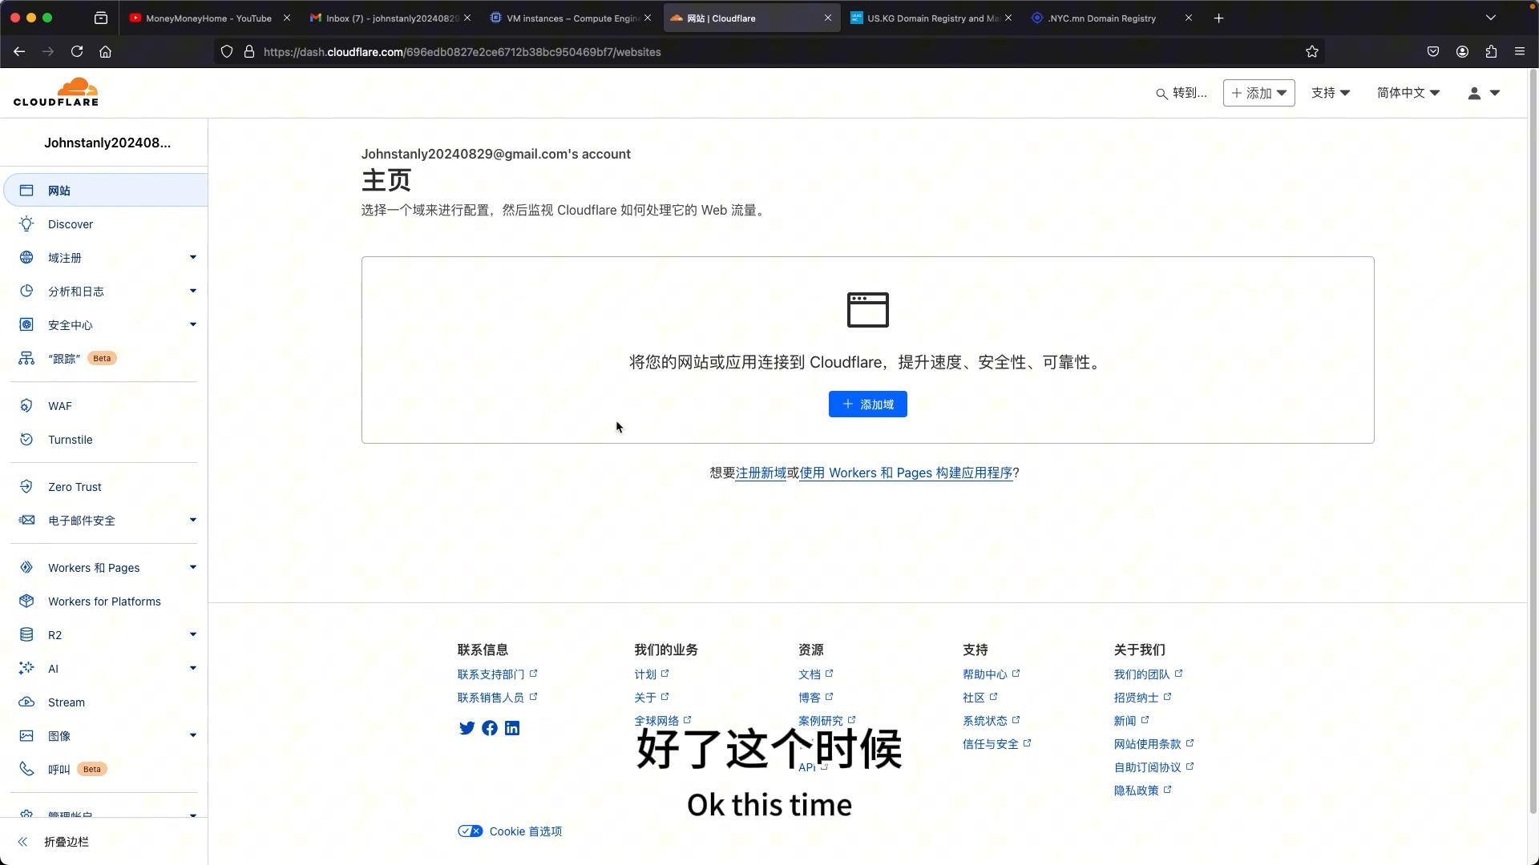Click the 呼叫 phone icon
Image resolution: width=1539 pixels, height=865 pixels.
pos(26,770)
